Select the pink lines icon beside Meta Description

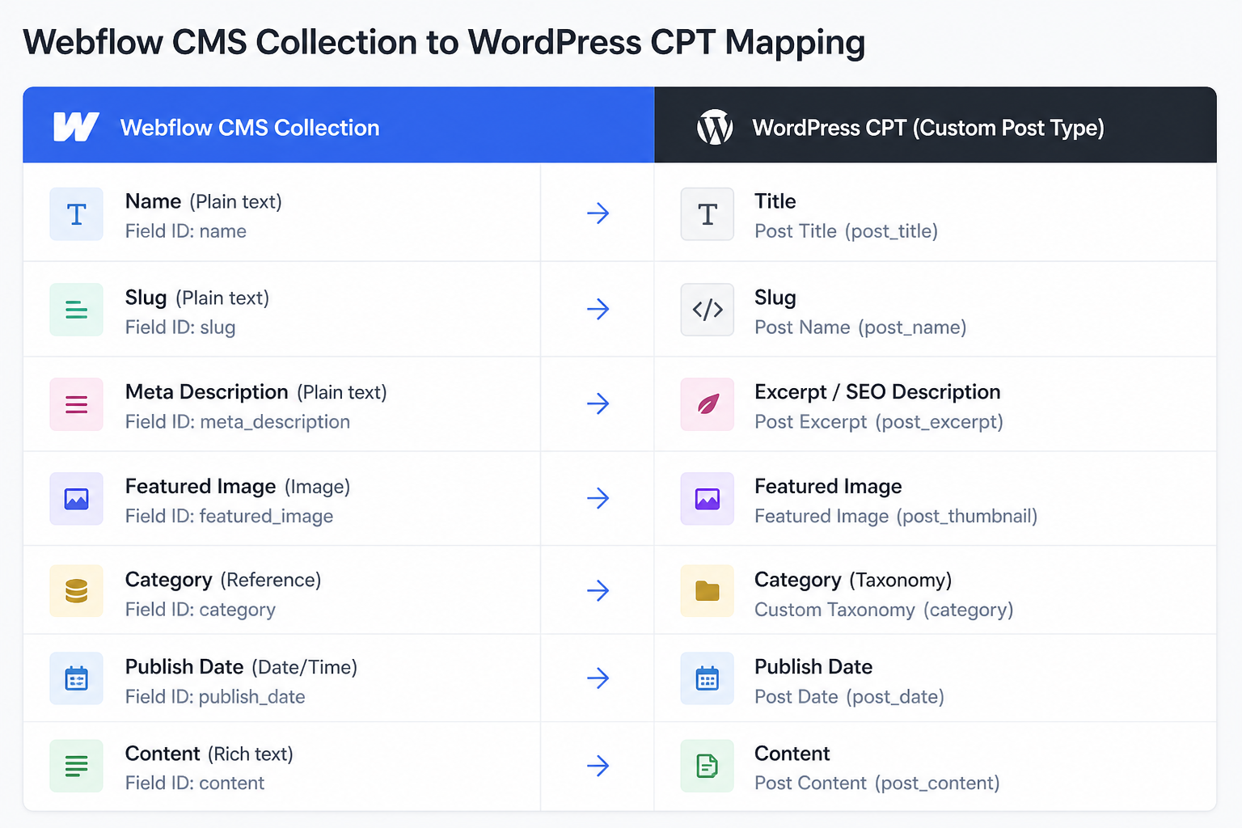click(76, 404)
